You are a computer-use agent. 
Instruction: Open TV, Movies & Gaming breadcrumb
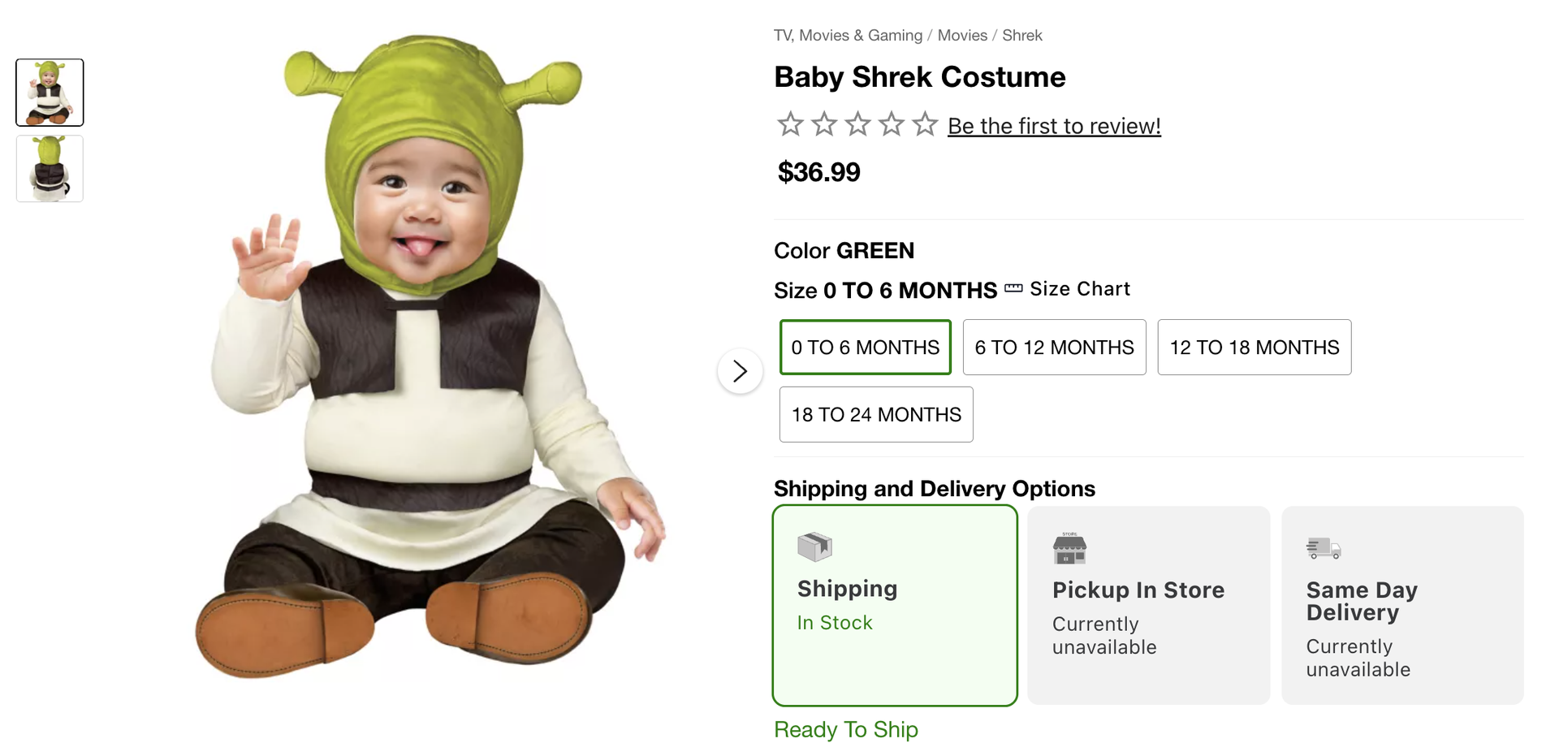(x=848, y=35)
